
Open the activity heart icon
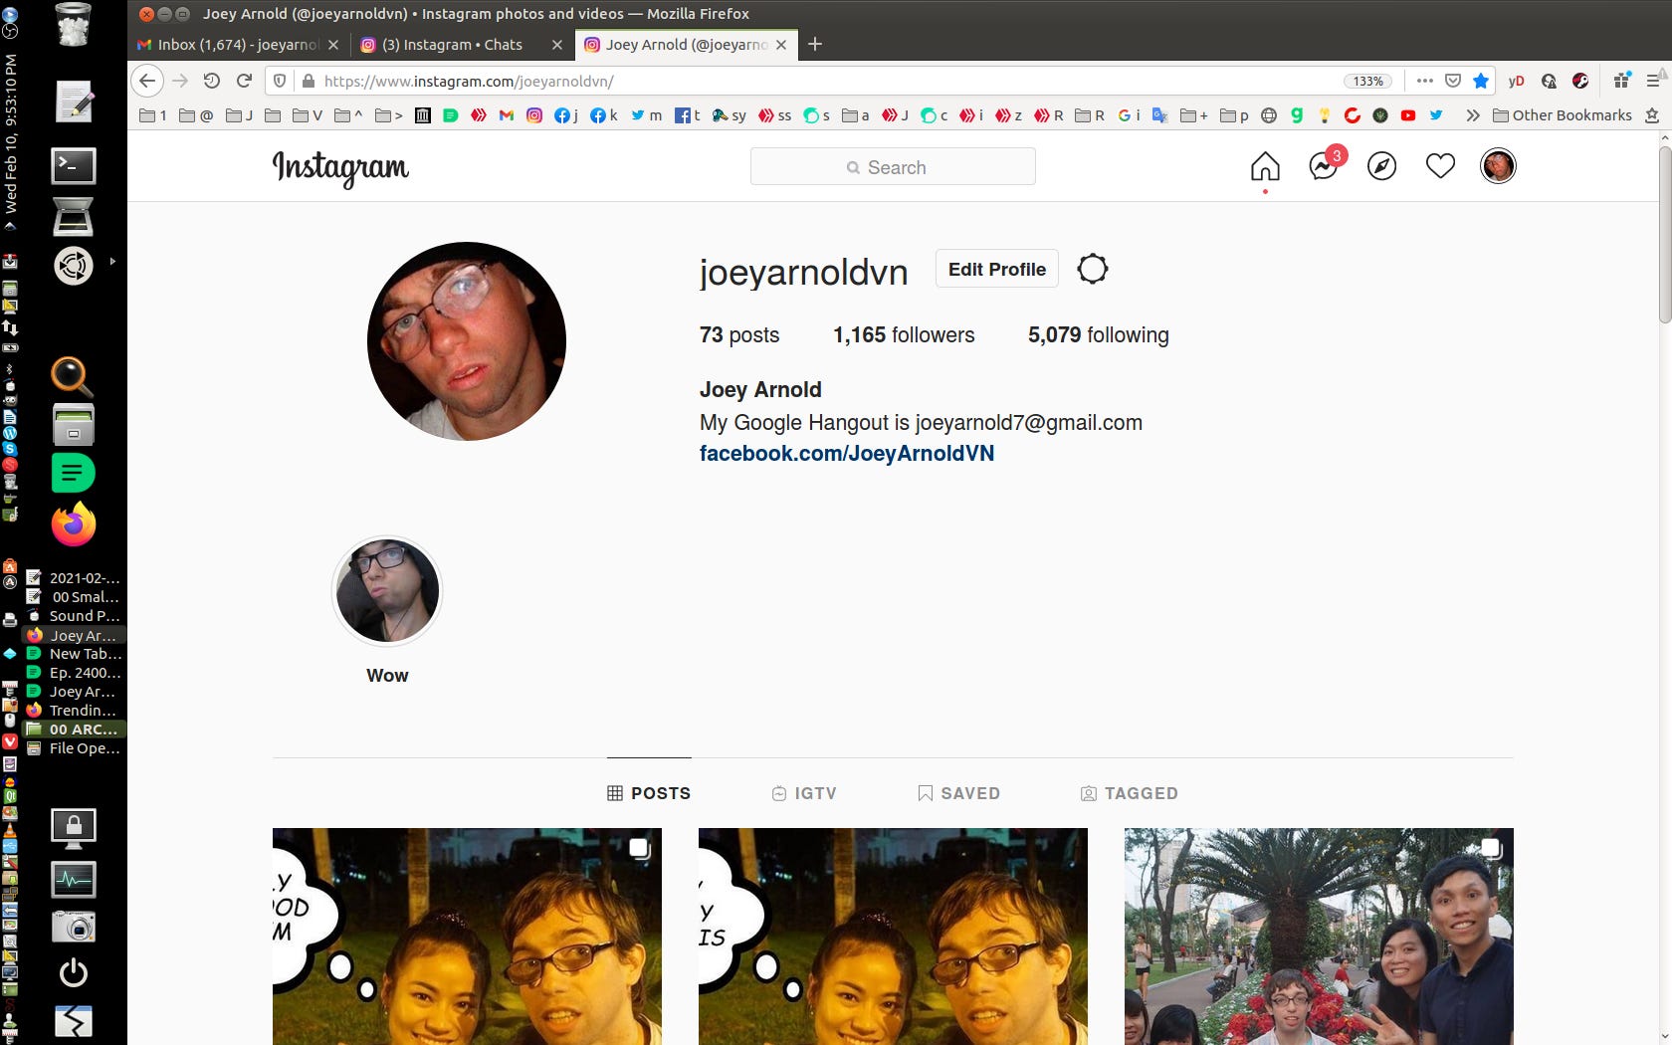pos(1440,166)
